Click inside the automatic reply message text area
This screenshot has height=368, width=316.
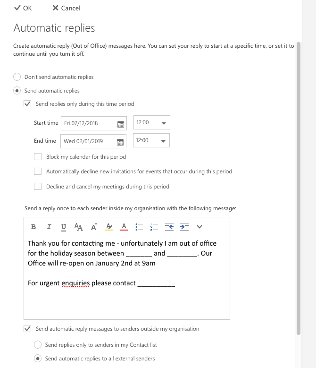pyautogui.click(x=126, y=298)
